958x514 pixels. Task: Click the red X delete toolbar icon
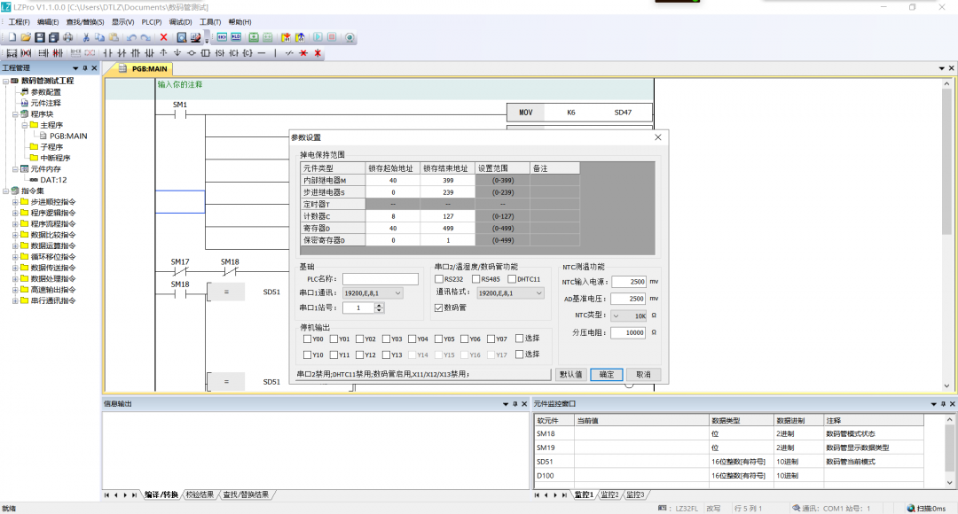163,37
